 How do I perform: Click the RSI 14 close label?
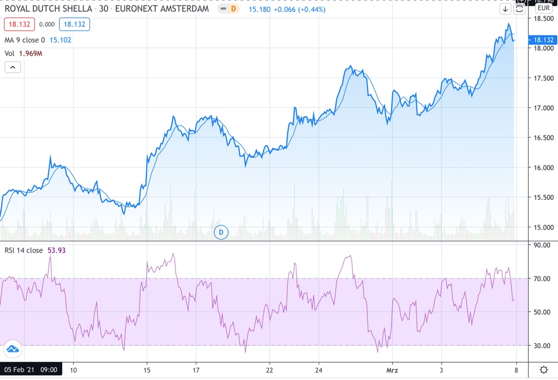[24, 250]
